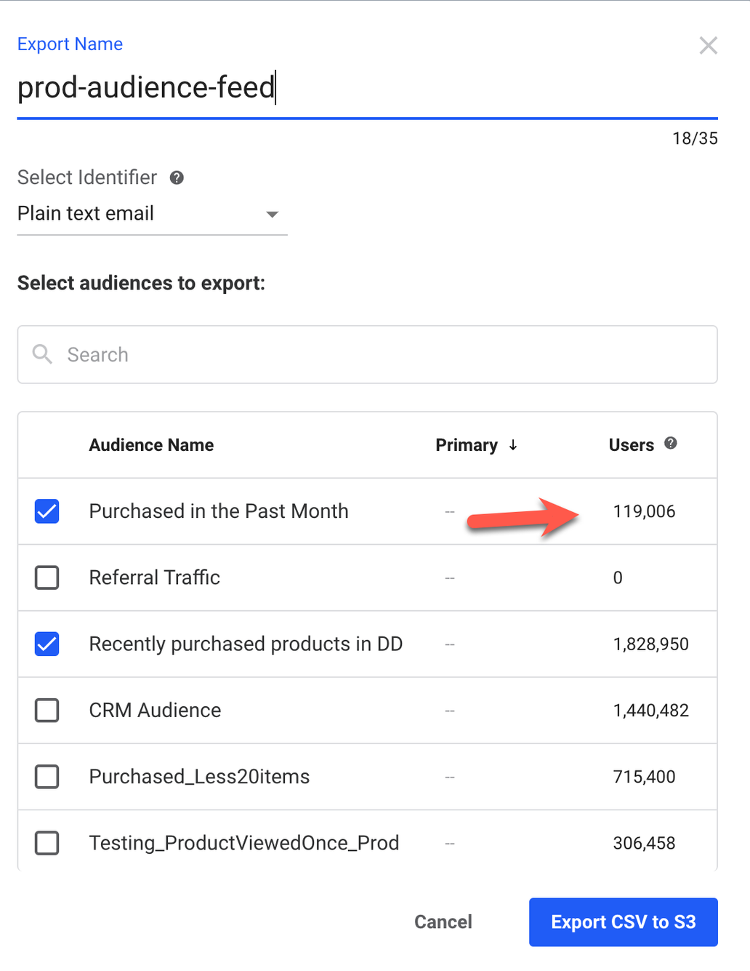Image resolution: width=750 pixels, height=971 pixels.
Task: Click the 119,006 users value
Action: 644,511
